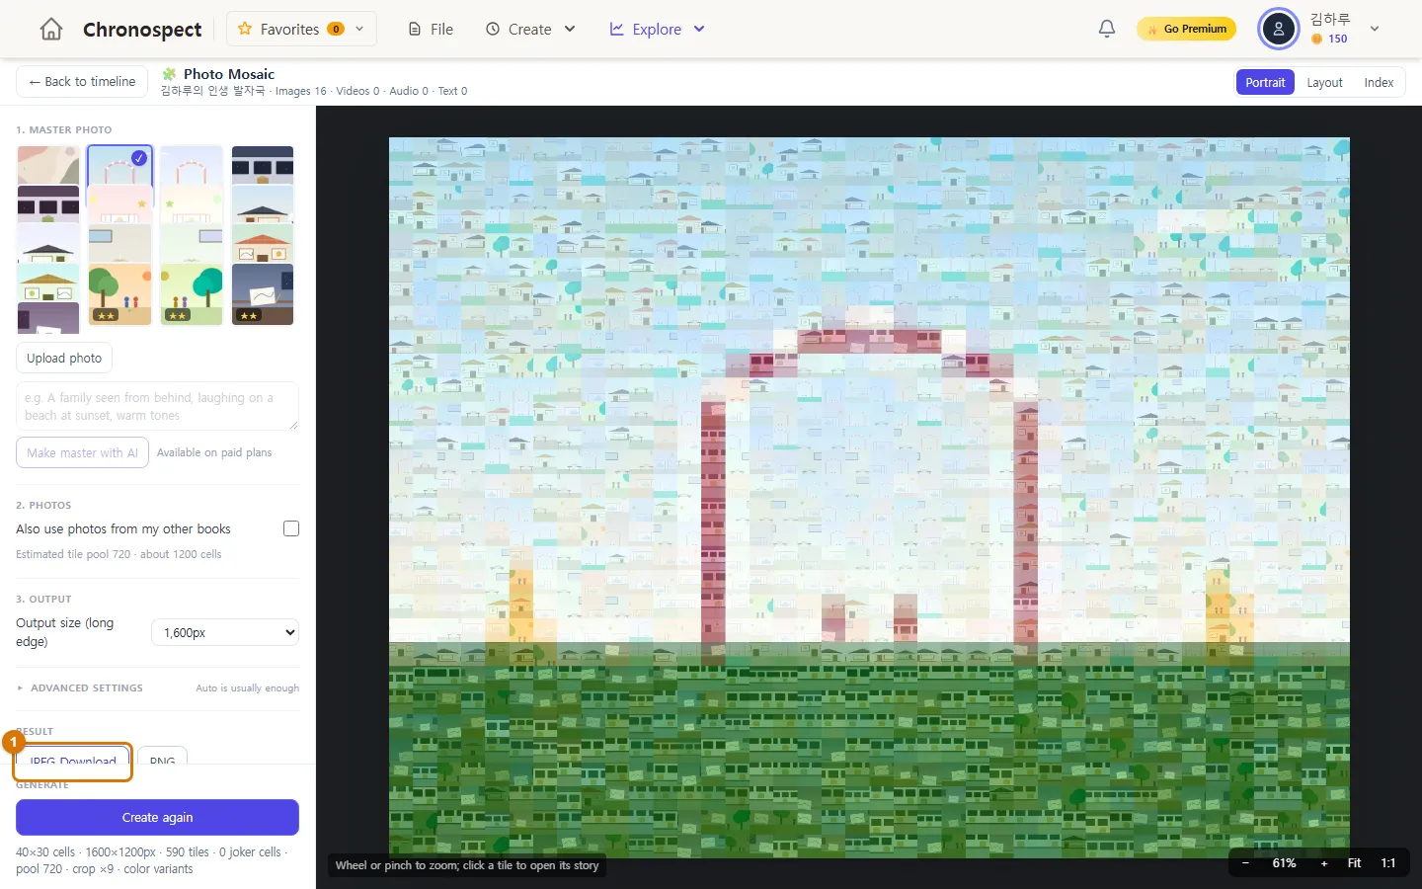Open the user profile avatar
1422x889 pixels.
pyautogui.click(x=1279, y=29)
